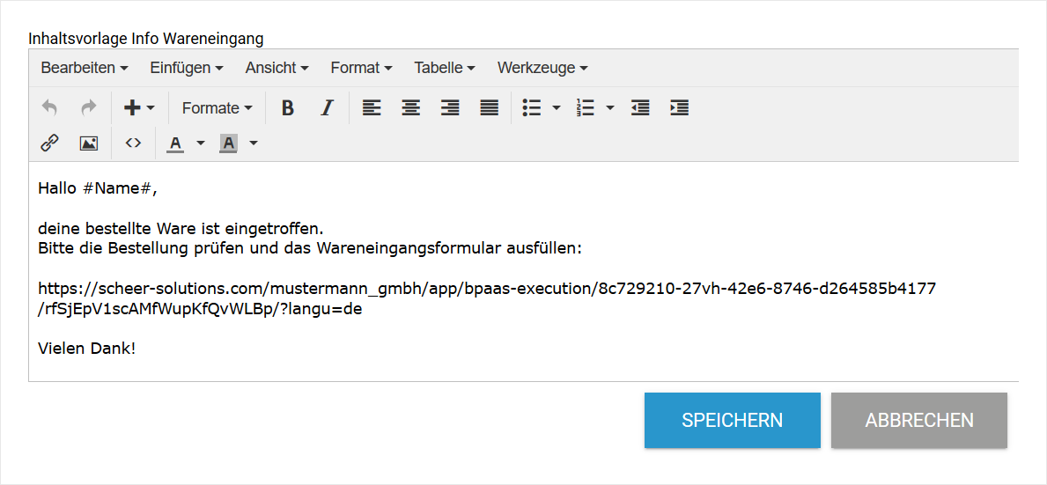Align text to the left

(372, 108)
